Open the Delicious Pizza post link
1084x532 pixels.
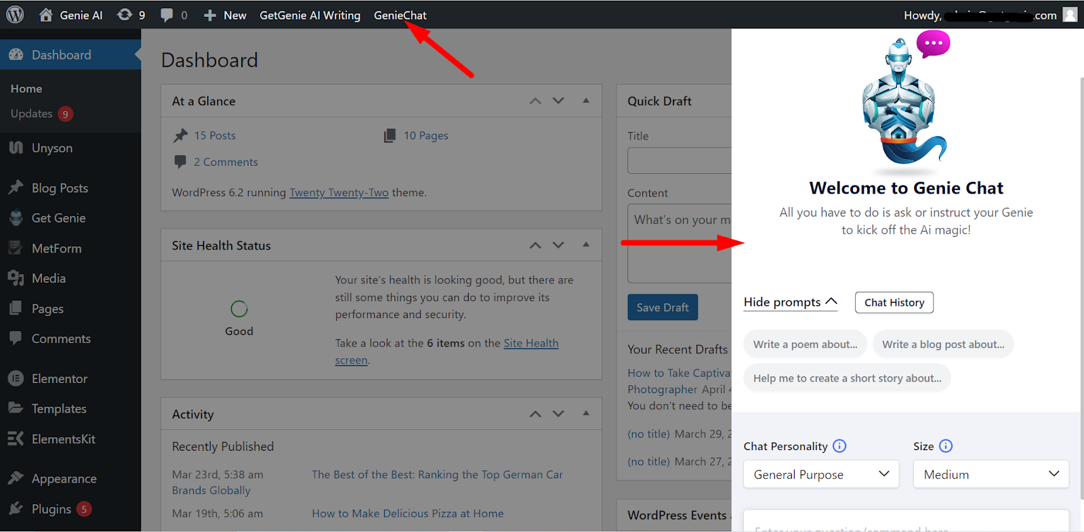[408, 514]
